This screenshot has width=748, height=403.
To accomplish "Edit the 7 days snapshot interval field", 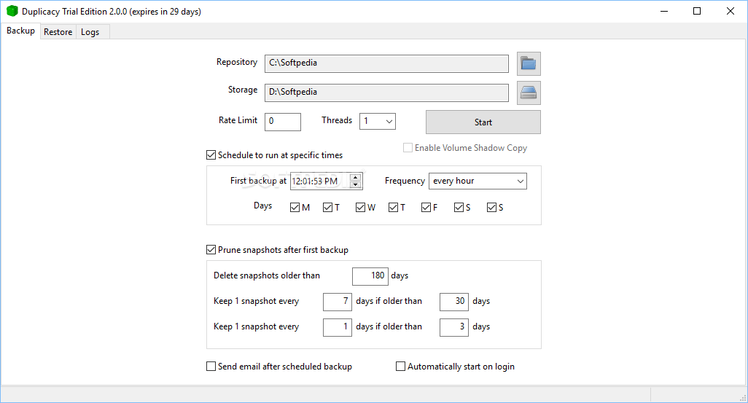I will [338, 302].
